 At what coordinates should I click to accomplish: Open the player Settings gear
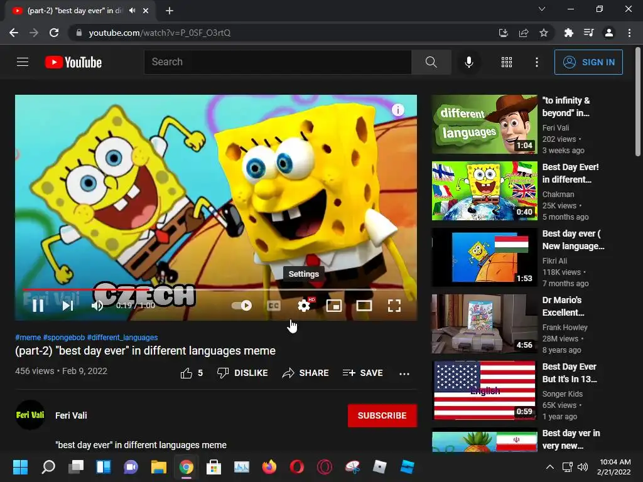[x=304, y=306]
